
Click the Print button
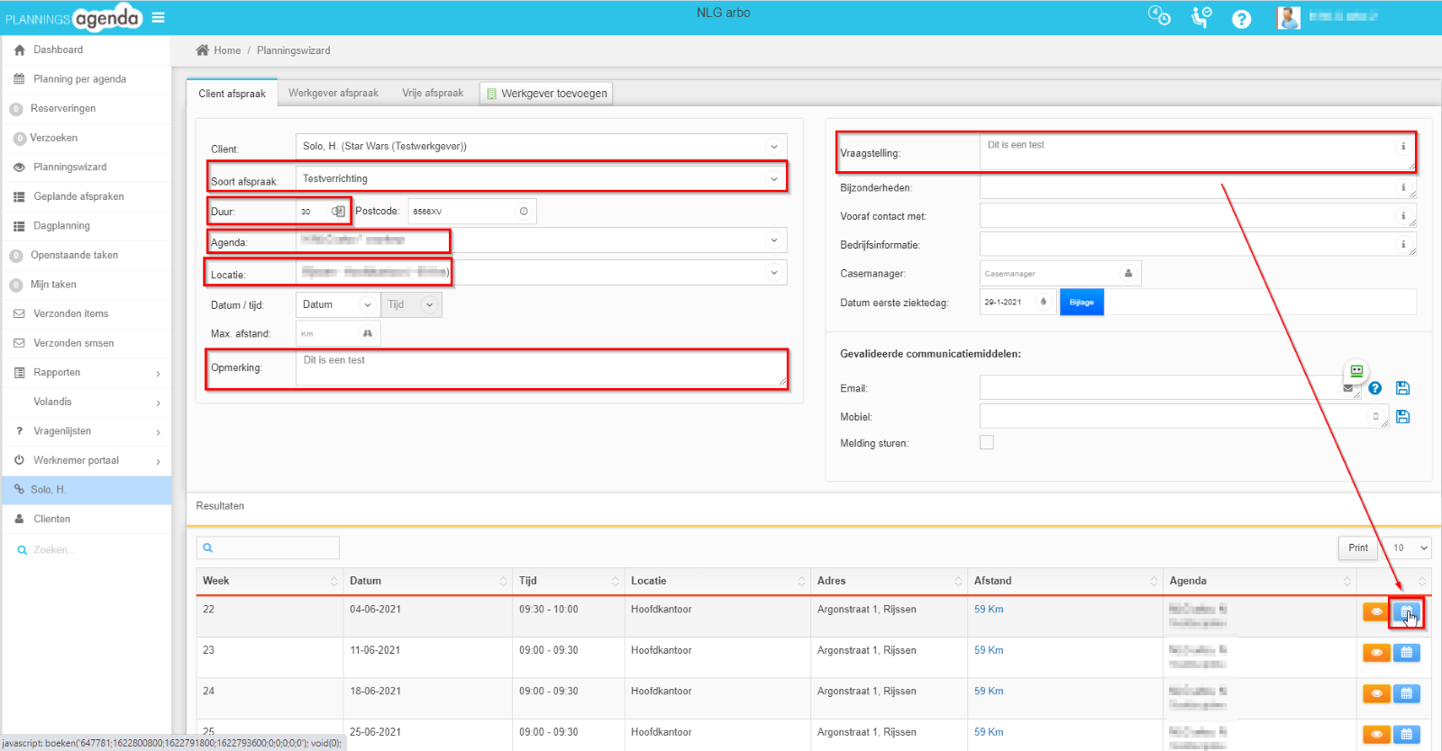pos(1357,547)
